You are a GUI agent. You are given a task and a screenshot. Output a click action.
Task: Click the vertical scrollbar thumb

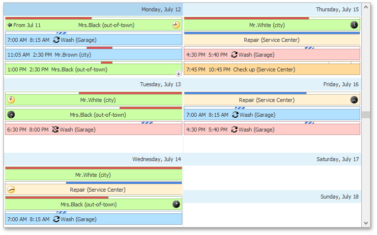tap(366, 115)
